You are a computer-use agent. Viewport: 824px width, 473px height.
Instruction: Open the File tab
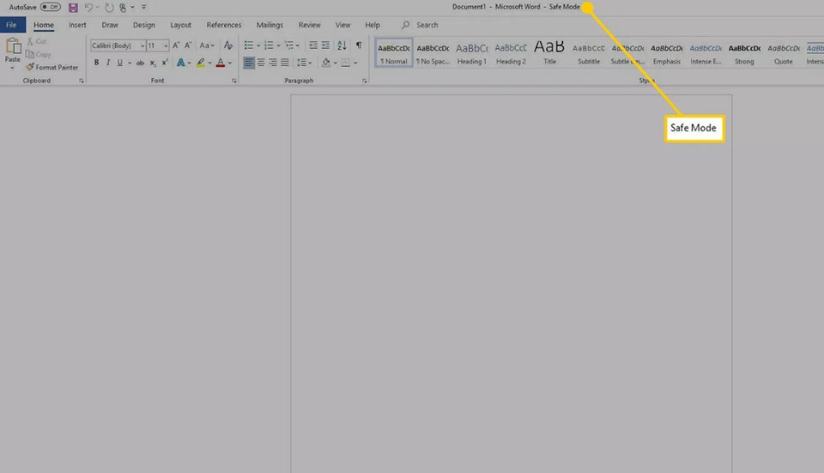point(11,25)
